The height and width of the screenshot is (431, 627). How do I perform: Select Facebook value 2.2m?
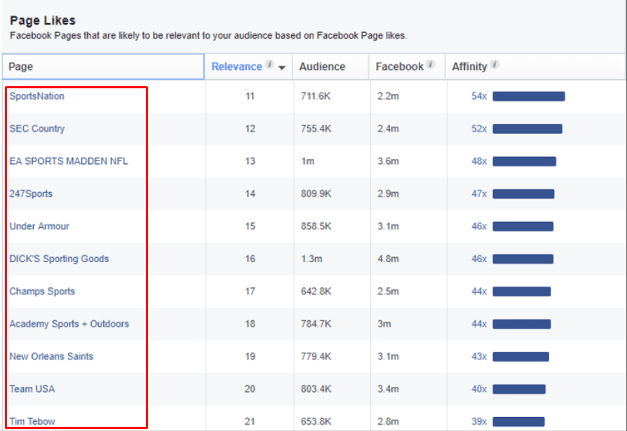tap(389, 96)
